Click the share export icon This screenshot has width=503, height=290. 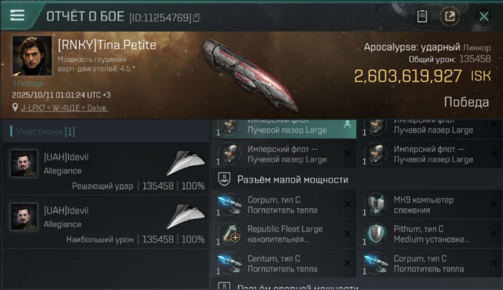point(450,16)
